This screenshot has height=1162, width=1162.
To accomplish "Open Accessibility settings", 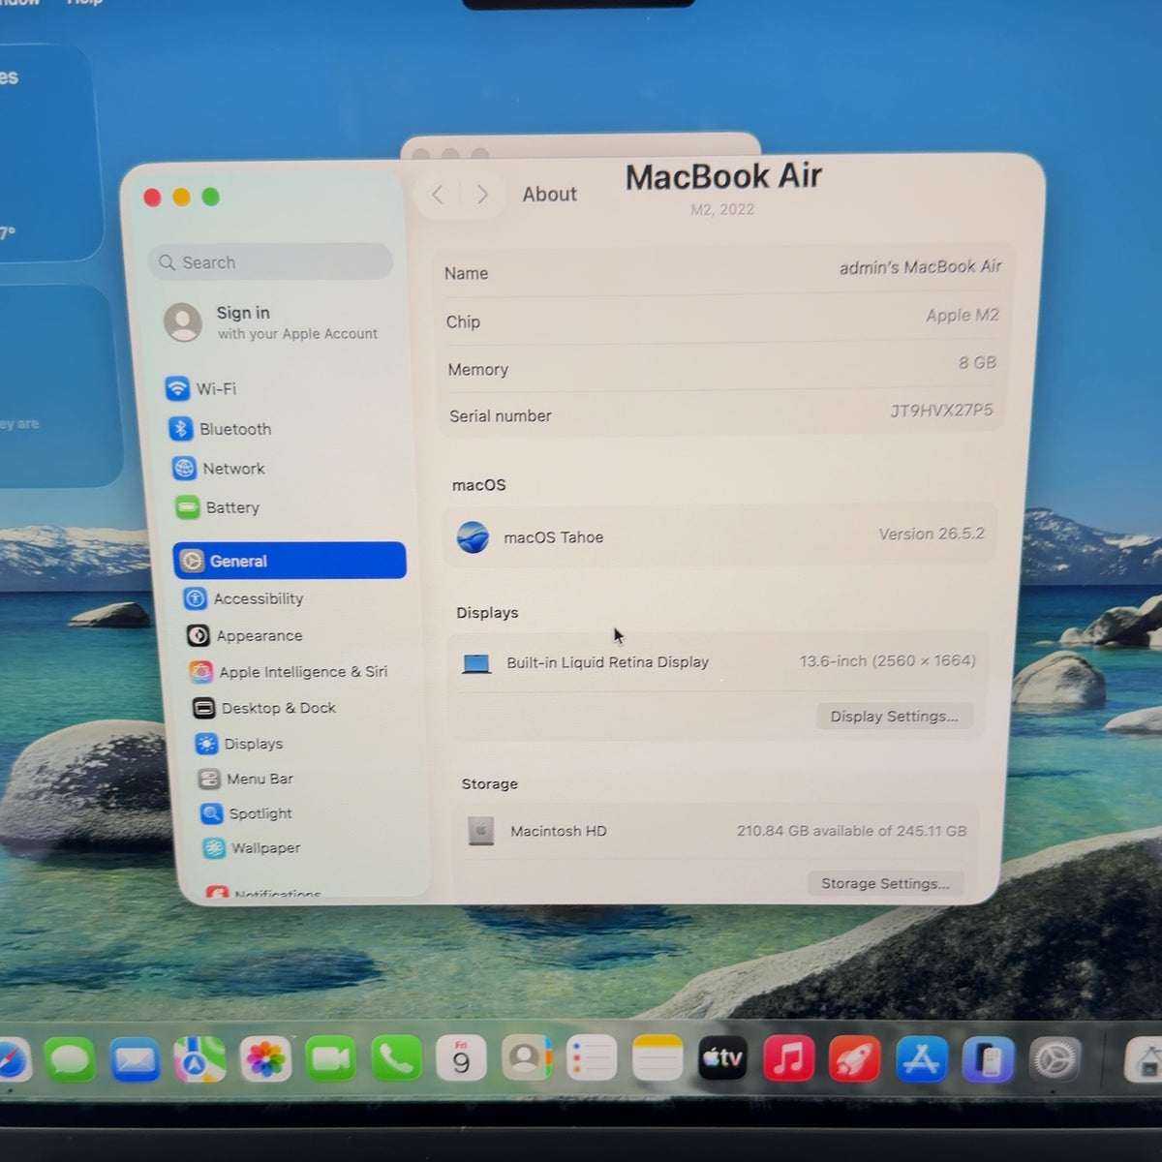I will pyautogui.click(x=244, y=598).
